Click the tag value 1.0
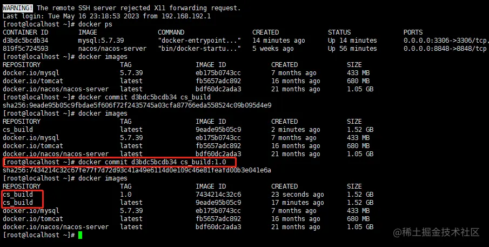 pyautogui.click(x=126, y=195)
